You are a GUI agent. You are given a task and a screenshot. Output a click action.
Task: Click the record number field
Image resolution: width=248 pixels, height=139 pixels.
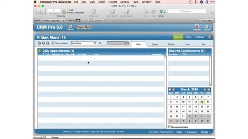(x=54, y=10)
